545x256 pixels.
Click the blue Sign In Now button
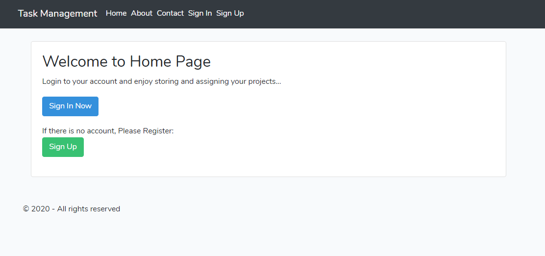pos(70,106)
